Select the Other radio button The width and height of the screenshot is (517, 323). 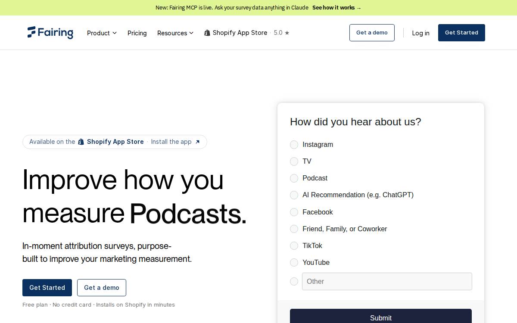pyautogui.click(x=294, y=281)
